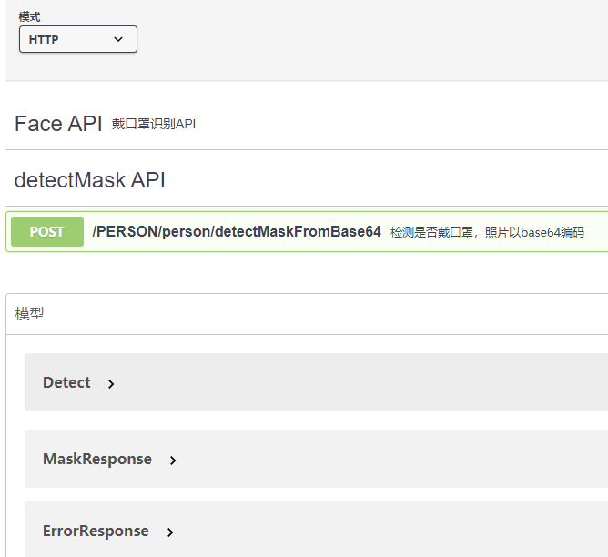The image size is (608, 557).
Task: Select the MaskResponse model name
Action: click(97, 459)
